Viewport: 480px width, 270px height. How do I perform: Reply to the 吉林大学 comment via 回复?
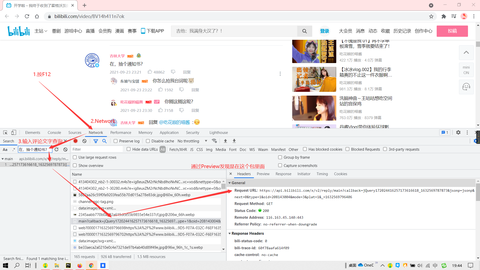pyautogui.click(x=187, y=72)
